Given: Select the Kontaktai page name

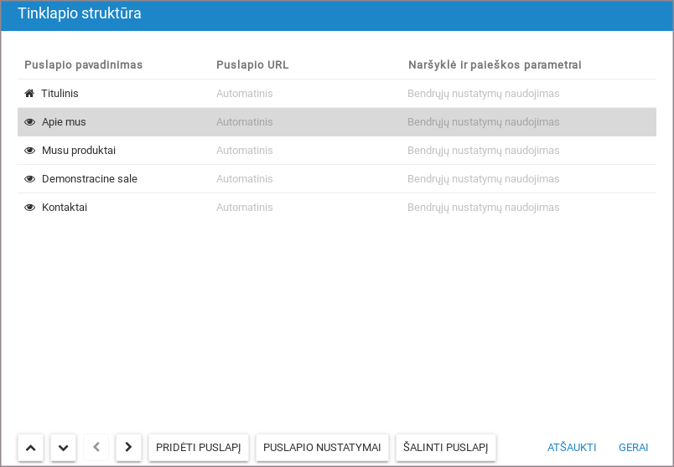Looking at the screenshot, I should 65,208.
